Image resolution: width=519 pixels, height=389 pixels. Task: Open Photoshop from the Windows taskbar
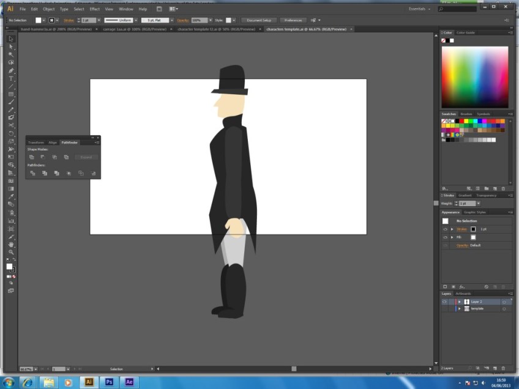pos(110,382)
